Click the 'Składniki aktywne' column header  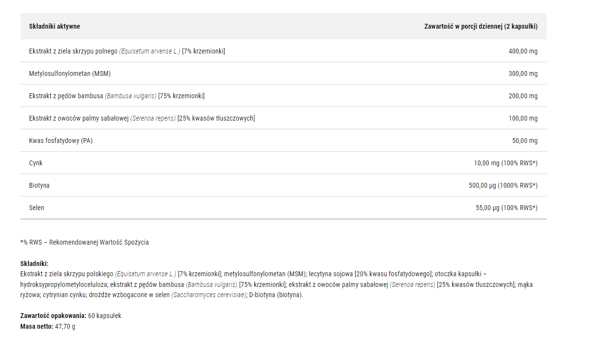(55, 26)
